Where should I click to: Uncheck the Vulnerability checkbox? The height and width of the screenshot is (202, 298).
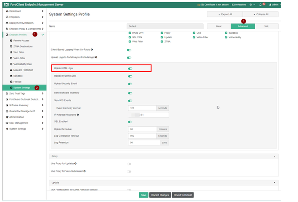click(226, 37)
